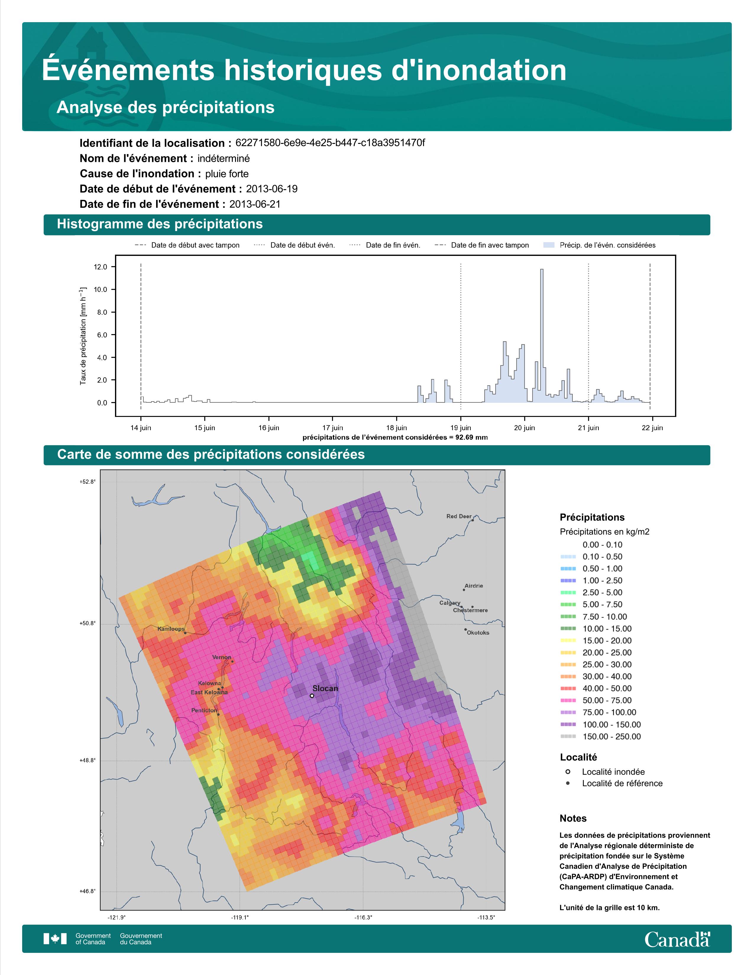Click the Canadian flag icon in footer
Screen dimensions: 754x975
(55, 938)
